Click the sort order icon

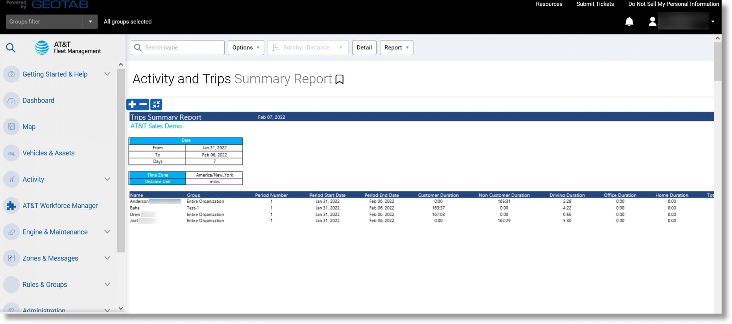tap(276, 47)
